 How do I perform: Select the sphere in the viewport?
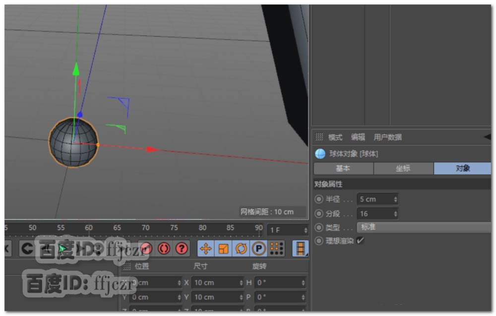pyautogui.click(x=73, y=142)
